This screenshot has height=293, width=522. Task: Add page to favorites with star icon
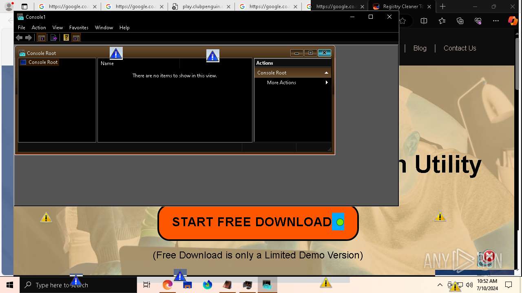pos(403,21)
